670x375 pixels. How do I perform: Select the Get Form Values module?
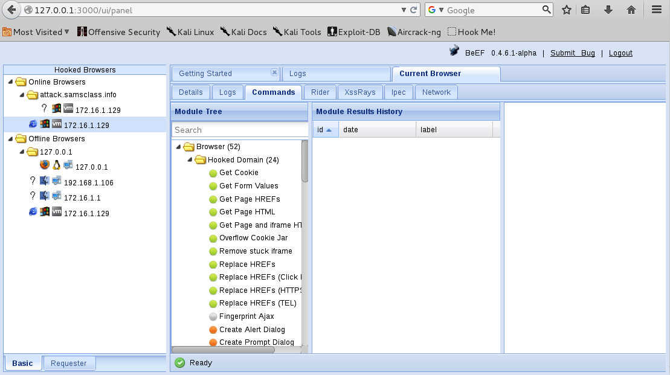pyautogui.click(x=248, y=186)
